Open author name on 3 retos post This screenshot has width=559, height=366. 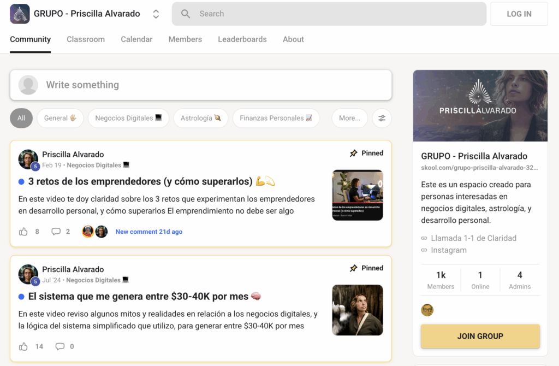click(73, 155)
